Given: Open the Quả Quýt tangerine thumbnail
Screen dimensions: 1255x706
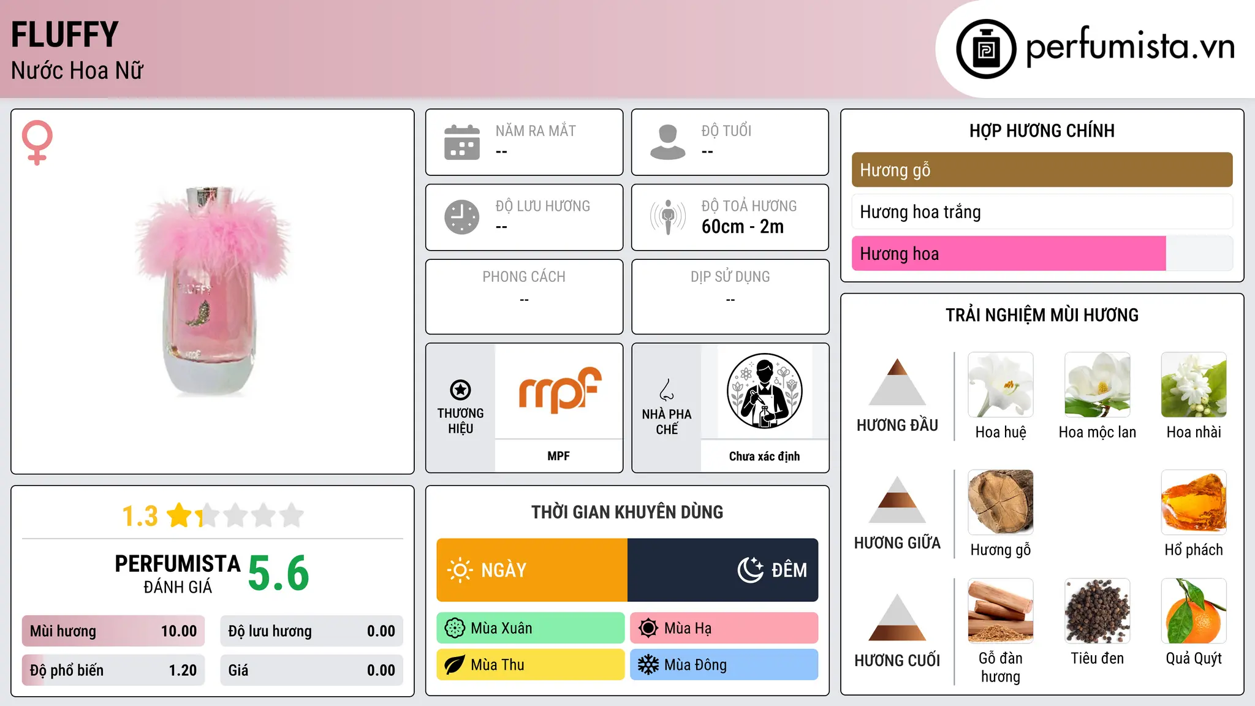Looking at the screenshot, I should pos(1194,611).
